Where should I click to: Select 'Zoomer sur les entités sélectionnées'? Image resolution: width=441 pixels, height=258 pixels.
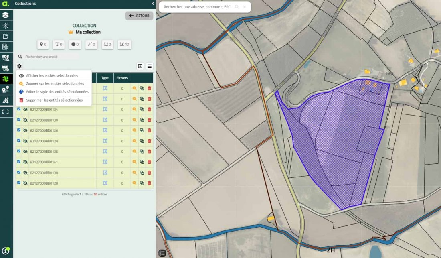(x=55, y=84)
